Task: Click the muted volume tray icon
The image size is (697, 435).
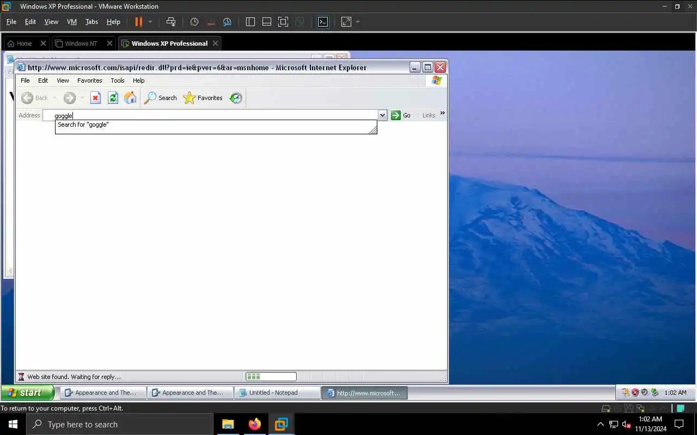Action: [626, 424]
